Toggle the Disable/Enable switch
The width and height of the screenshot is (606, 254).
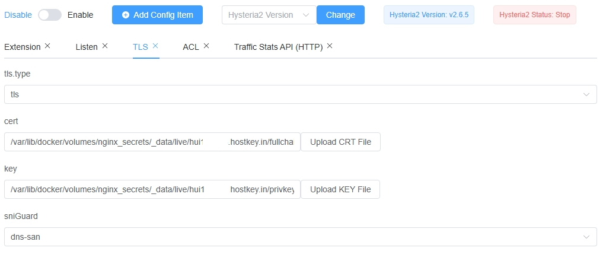tap(50, 15)
